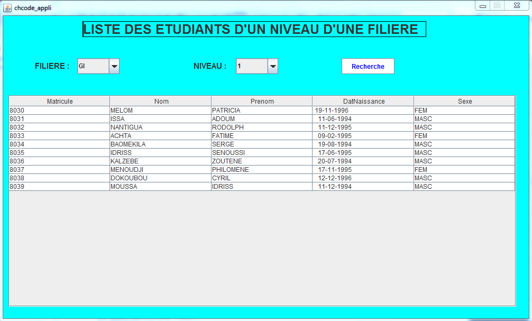This screenshot has height=321, width=532.
Task: Select the birth date 11-12-1994
Action: pyautogui.click(x=363, y=187)
